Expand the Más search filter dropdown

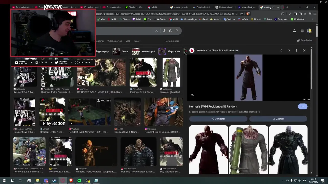click(138, 41)
